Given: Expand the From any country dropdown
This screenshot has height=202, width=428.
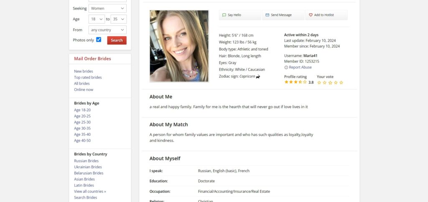Looking at the screenshot, I should 107,30.
